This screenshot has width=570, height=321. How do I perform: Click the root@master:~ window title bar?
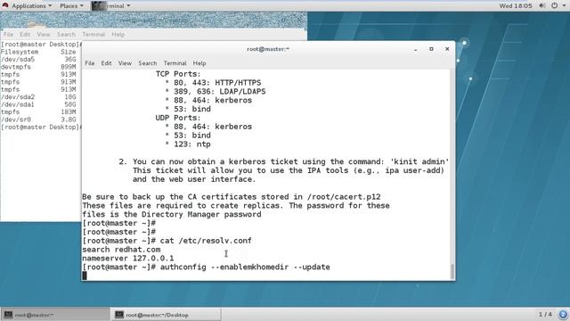pos(268,49)
